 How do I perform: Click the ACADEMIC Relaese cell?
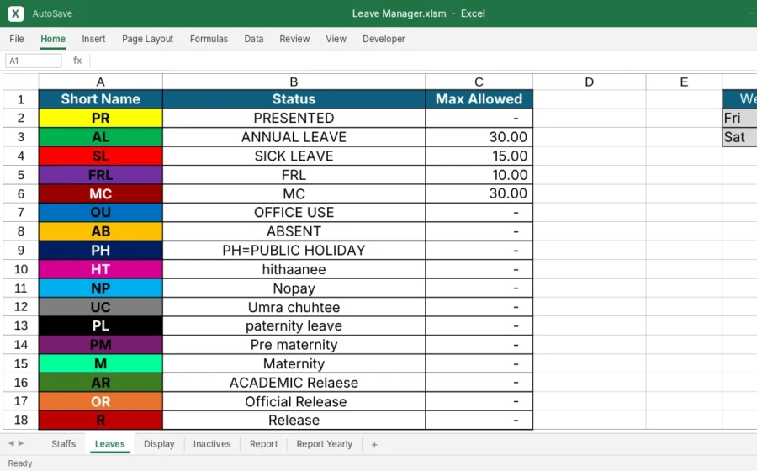(294, 383)
